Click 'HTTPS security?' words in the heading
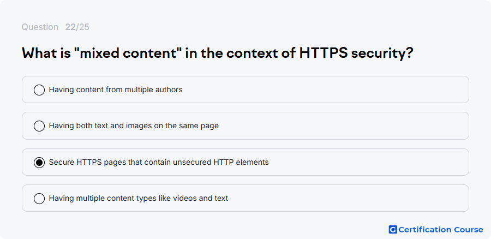 (x=356, y=53)
